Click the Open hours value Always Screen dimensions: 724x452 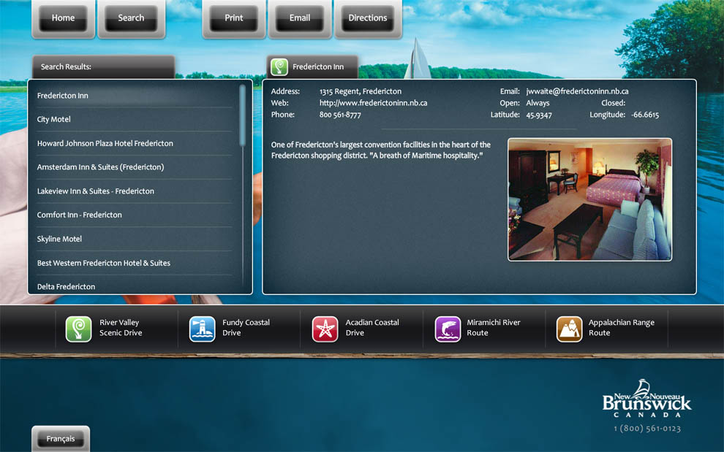pyautogui.click(x=538, y=103)
